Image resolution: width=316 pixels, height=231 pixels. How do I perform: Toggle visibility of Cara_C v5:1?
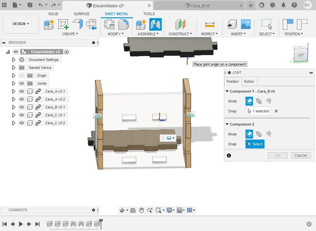[x=22, y=115]
